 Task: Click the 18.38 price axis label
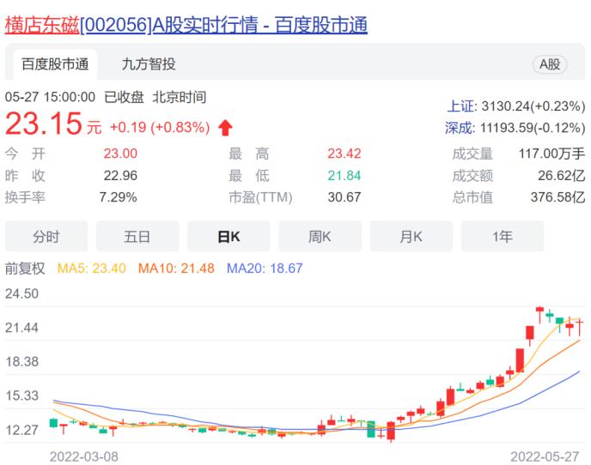(x=21, y=362)
